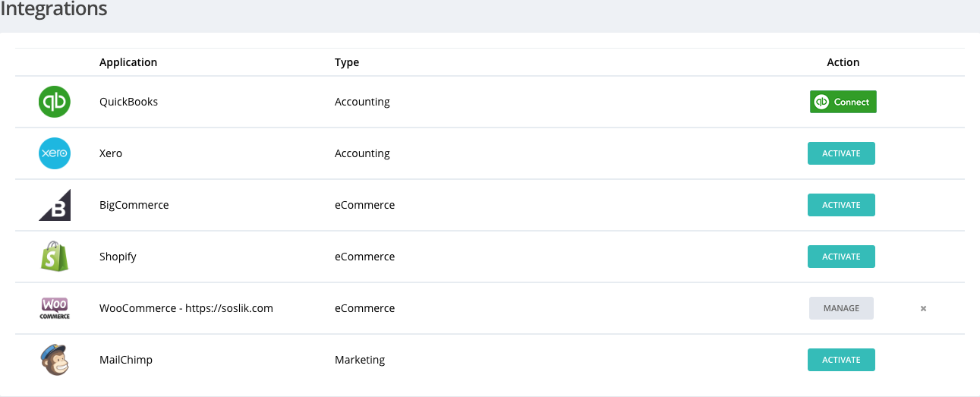Click the Action column header
The width and height of the screenshot is (980, 397).
tap(843, 62)
